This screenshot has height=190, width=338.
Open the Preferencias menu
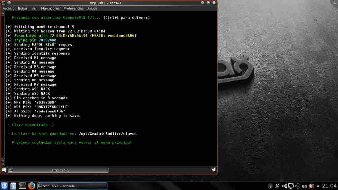click(74, 8)
